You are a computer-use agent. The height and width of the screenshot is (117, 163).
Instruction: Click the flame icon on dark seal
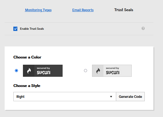click(x=29, y=71)
